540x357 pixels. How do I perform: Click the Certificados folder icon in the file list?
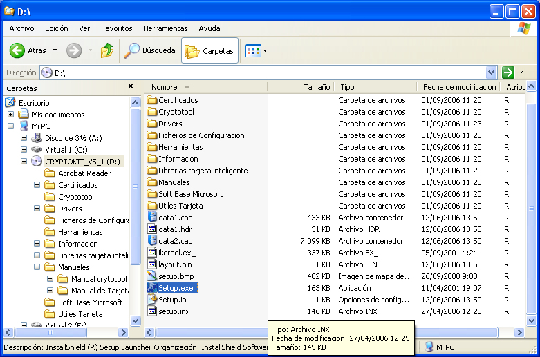coord(152,100)
